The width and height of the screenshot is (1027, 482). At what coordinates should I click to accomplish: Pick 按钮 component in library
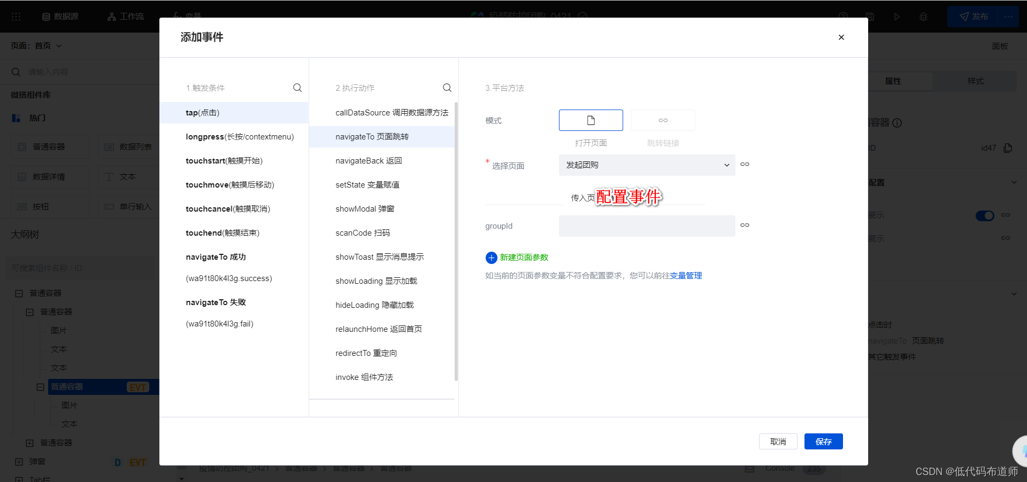(50, 206)
